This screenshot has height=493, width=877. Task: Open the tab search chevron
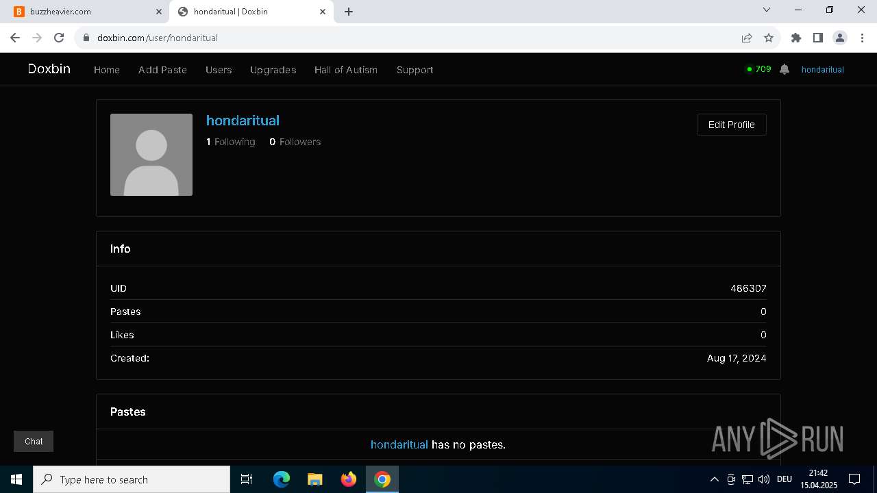767,10
